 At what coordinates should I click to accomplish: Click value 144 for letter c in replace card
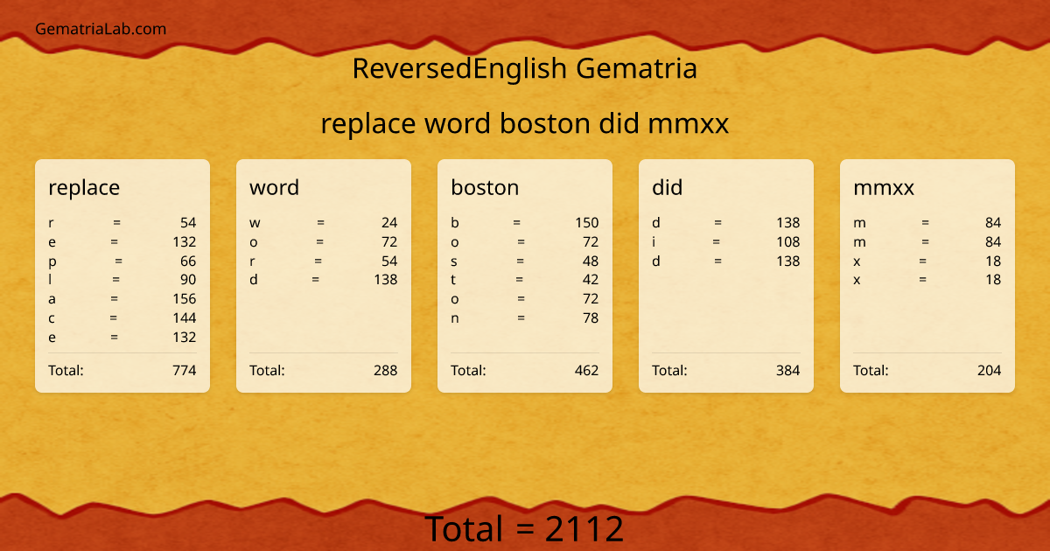(x=185, y=318)
